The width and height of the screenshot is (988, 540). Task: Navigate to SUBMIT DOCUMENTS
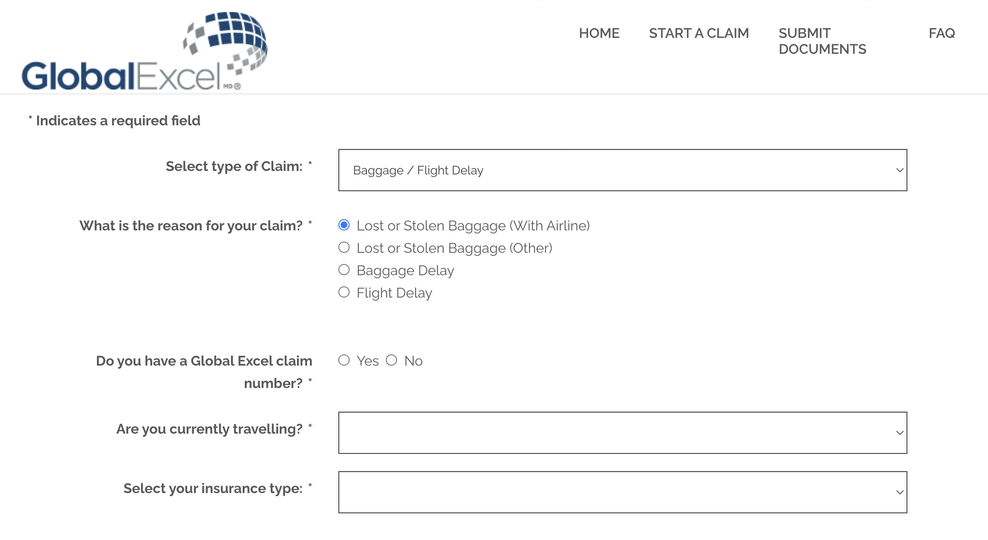tap(822, 41)
